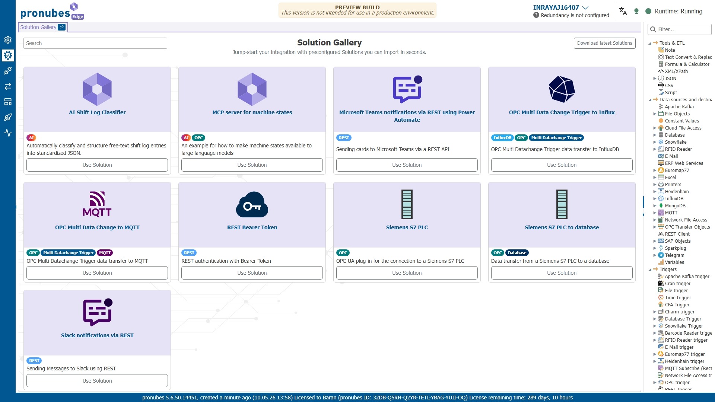Image resolution: width=715 pixels, height=402 pixels.
Task: Expand the Database tree node
Action: click(655, 135)
